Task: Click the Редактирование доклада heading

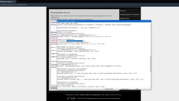Action: (60, 13)
